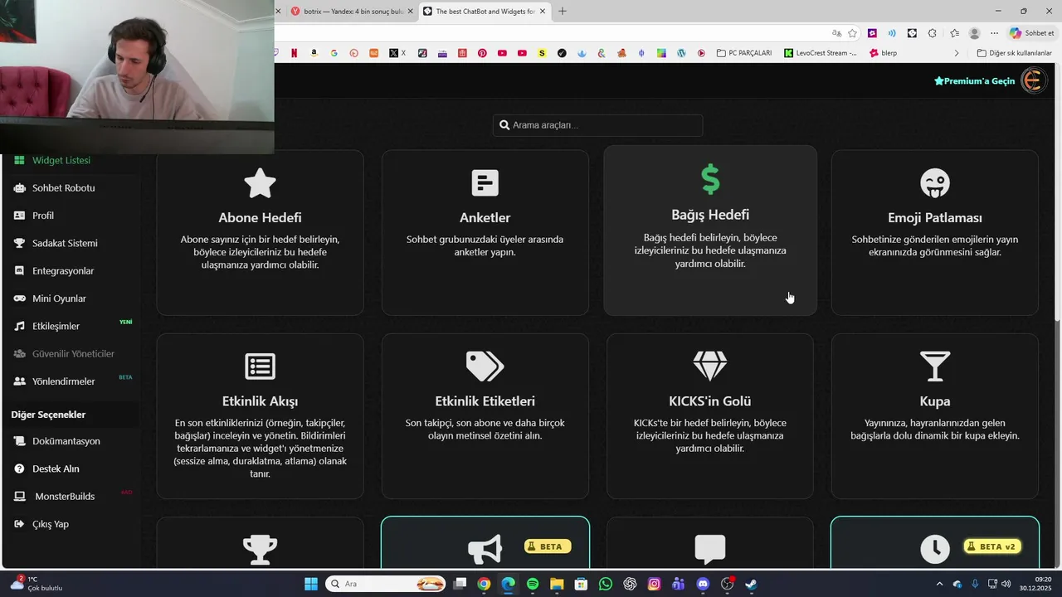Click Premium'a Geçin upgrade link
This screenshot has width=1062, height=597.
click(974, 81)
